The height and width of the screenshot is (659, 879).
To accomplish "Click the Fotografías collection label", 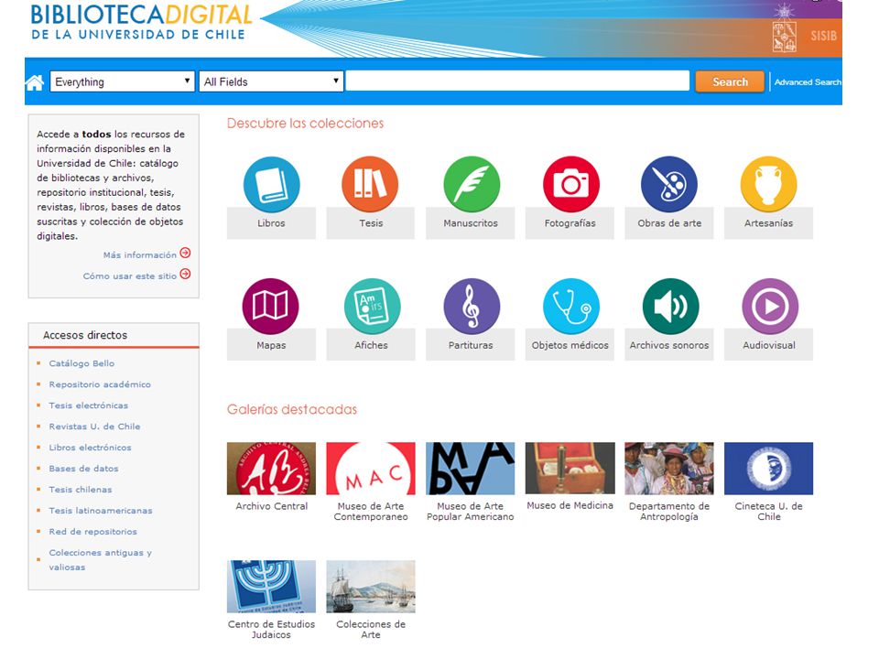I will click(570, 223).
